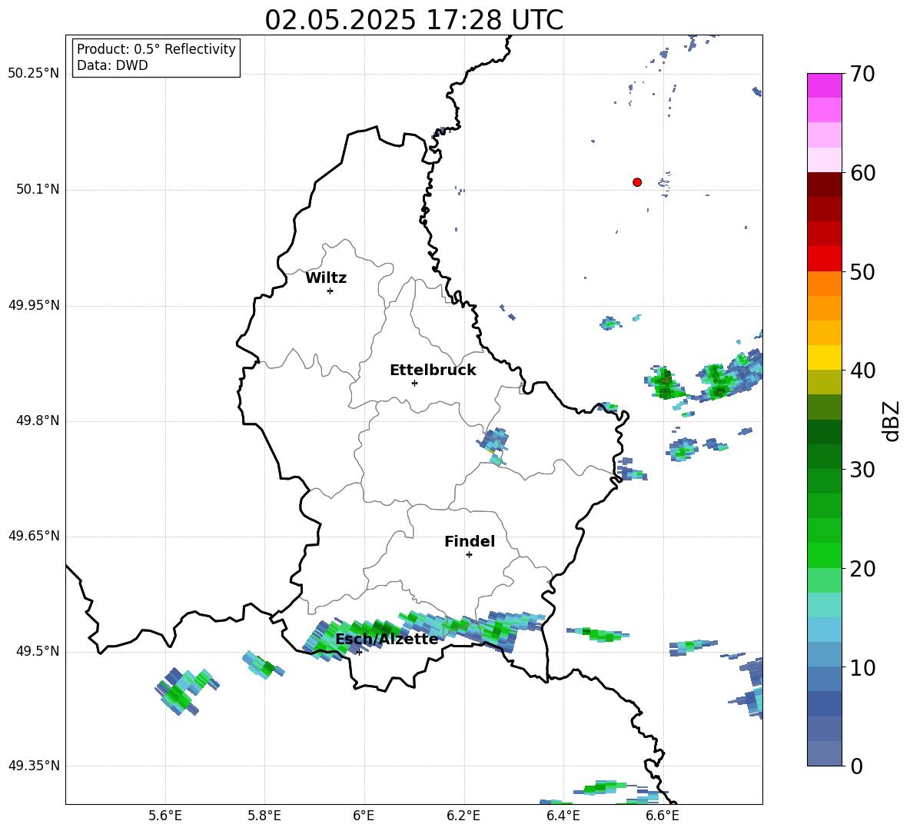Click the 'Product: 0.5° Reflectivity' label
The image size is (910, 831).
coord(156,49)
